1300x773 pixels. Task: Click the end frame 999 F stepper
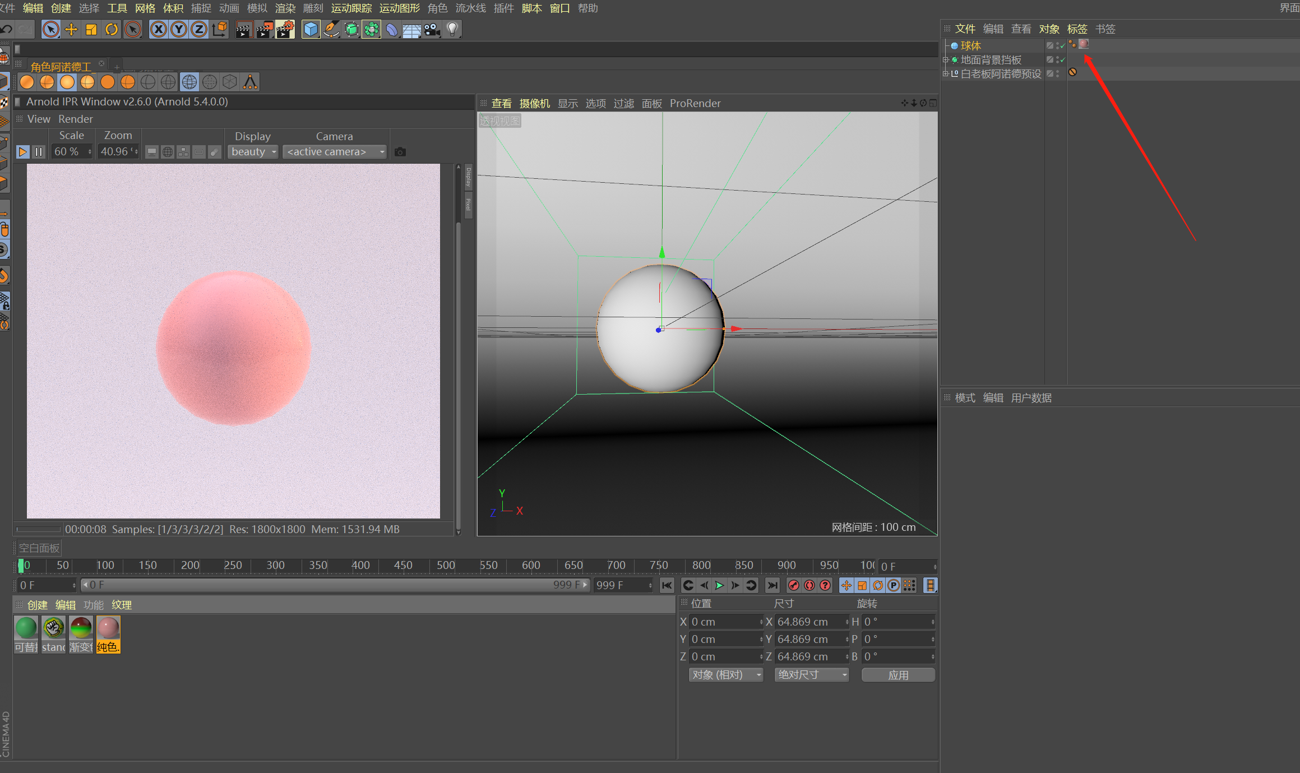650,585
